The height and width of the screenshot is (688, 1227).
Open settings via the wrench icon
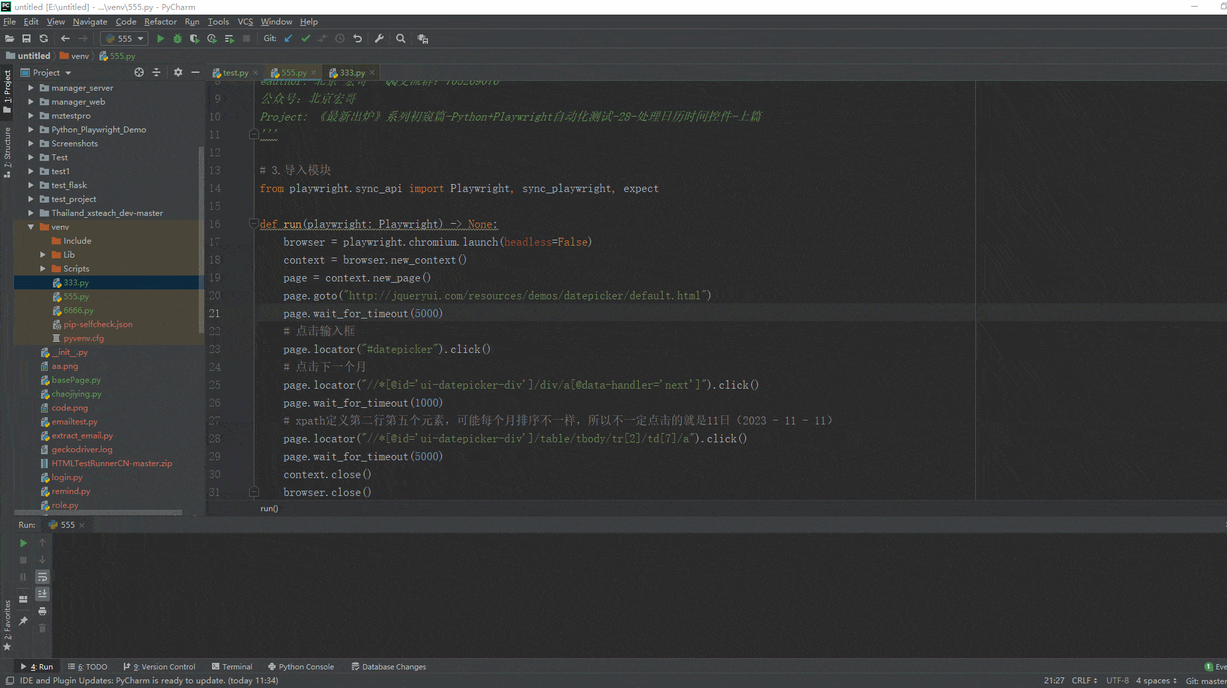point(379,38)
